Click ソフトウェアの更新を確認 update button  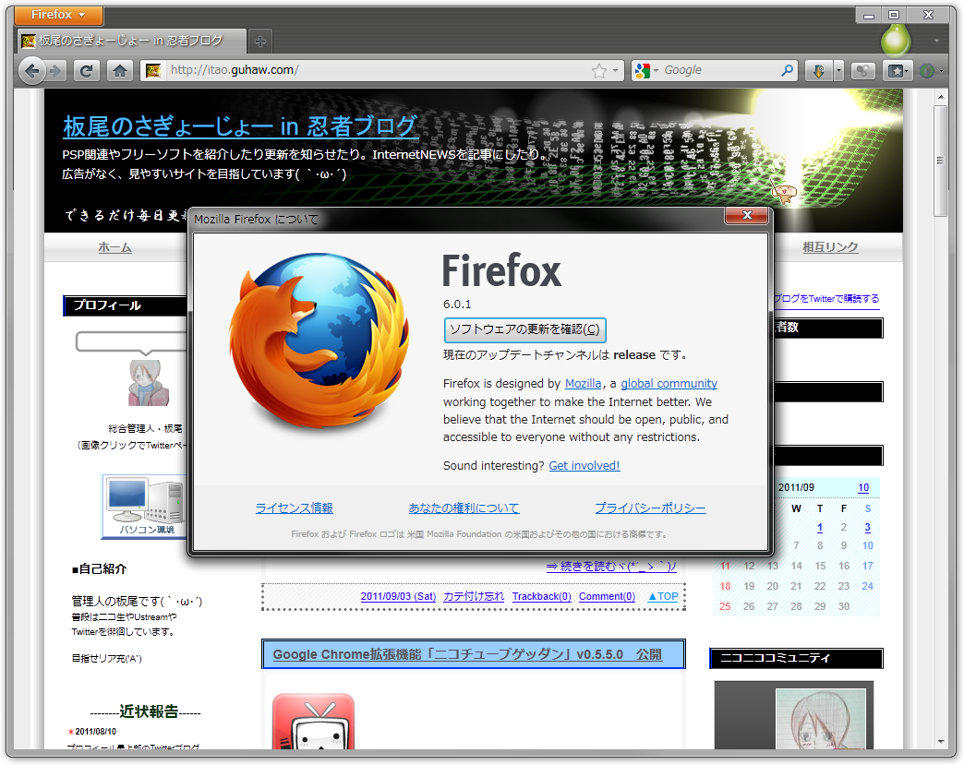click(524, 330)
